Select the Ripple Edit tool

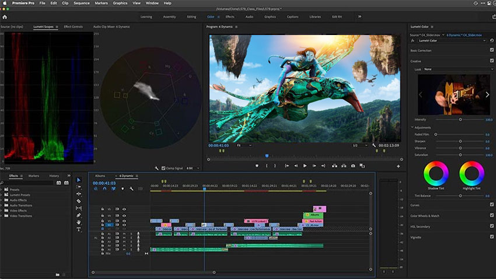79,194
